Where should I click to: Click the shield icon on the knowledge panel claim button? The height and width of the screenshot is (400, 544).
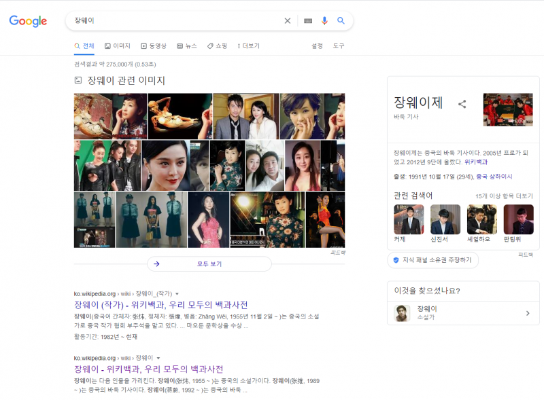point(395,260)
